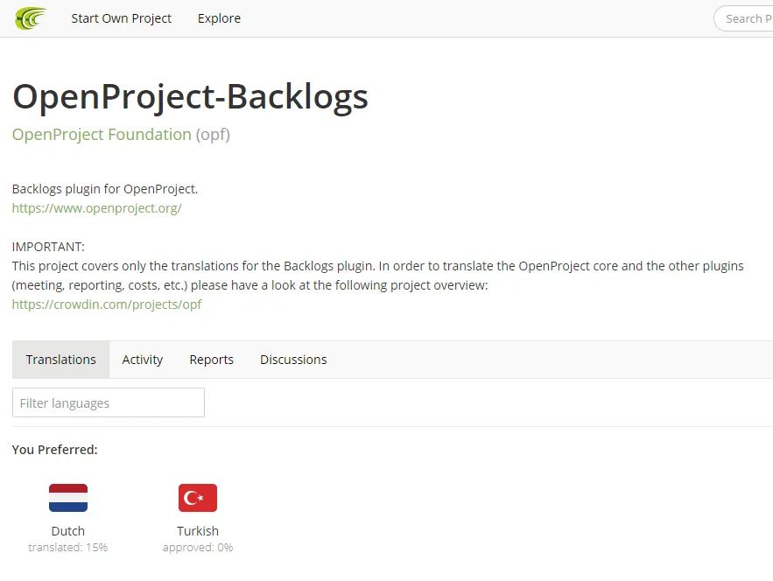Image resolution: width=773 pixels, height=581 pixels.
Task: Click the '(opf)' text
Action: click(x=213, y=135)
